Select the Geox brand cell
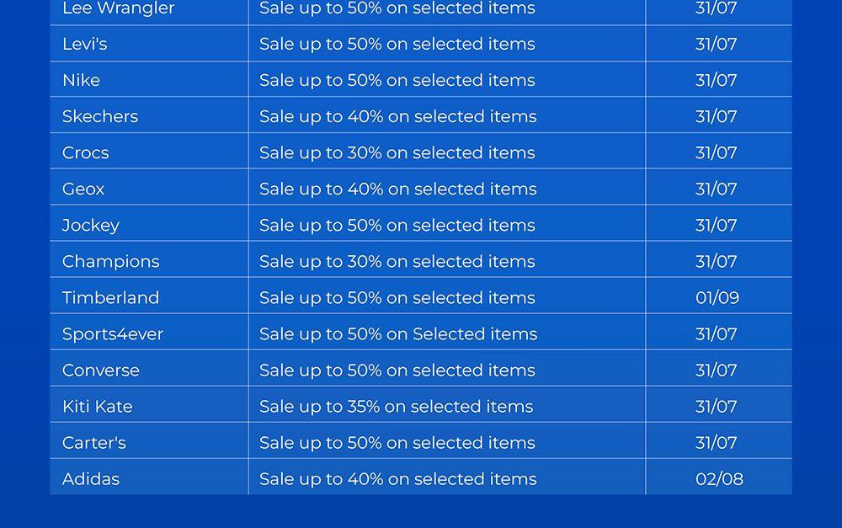This screenshot has width=842, height=528. click(83, 189)
